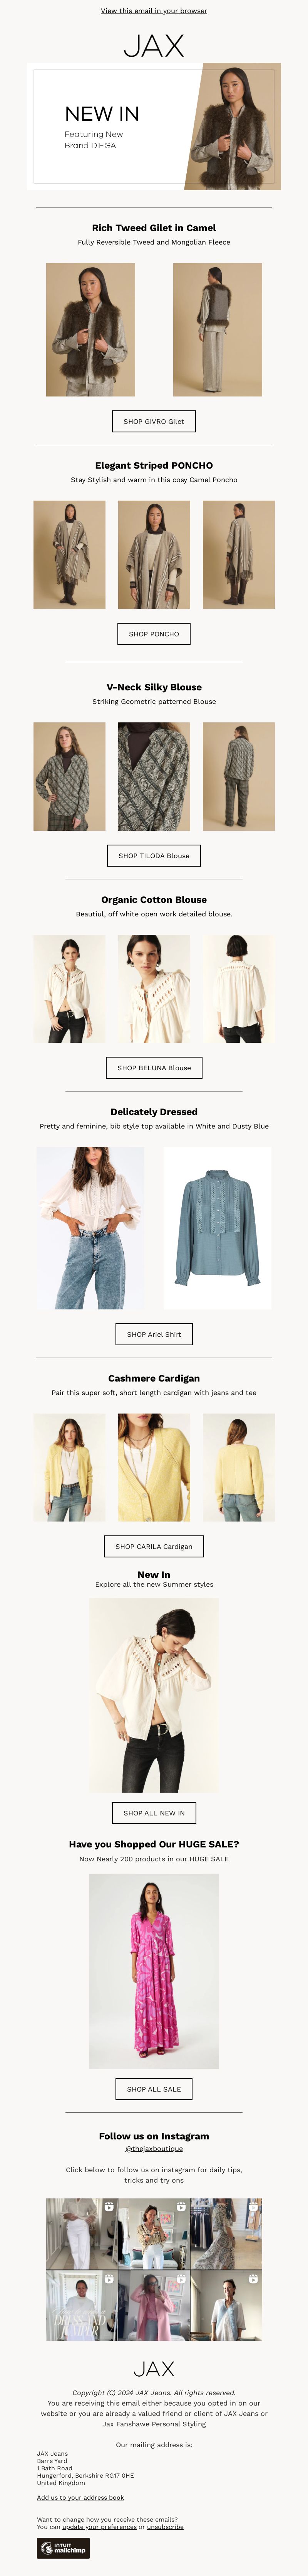
Task: Select SHOP TILODA Blouse button
Action: point(154,855)
